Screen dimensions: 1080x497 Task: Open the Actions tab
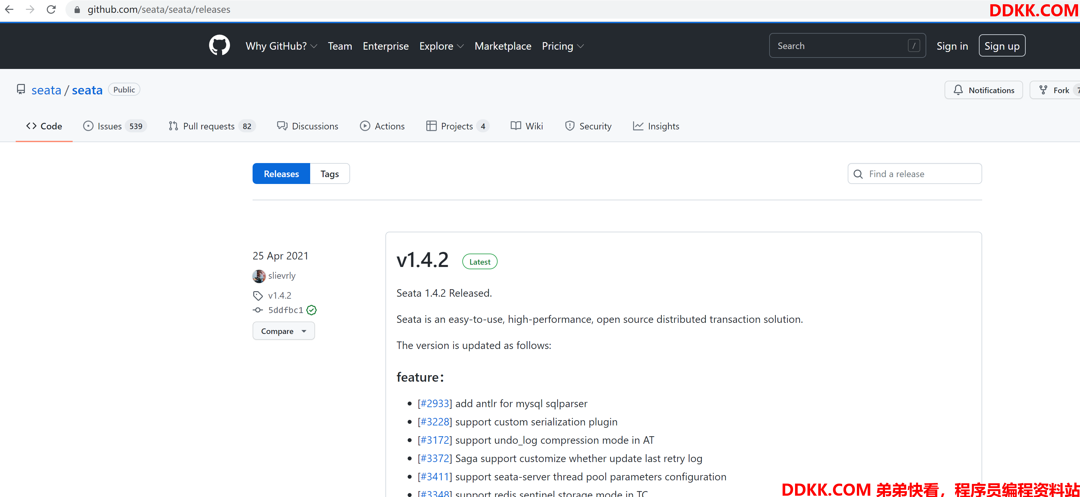pyautogui.click(x=382, y=126)
